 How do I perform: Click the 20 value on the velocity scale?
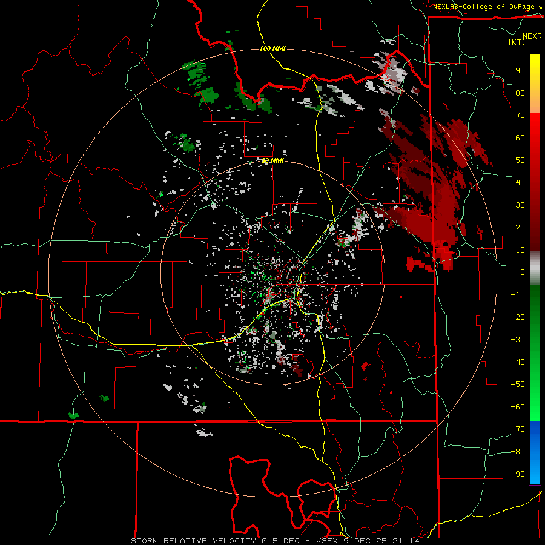coord(520,227)
